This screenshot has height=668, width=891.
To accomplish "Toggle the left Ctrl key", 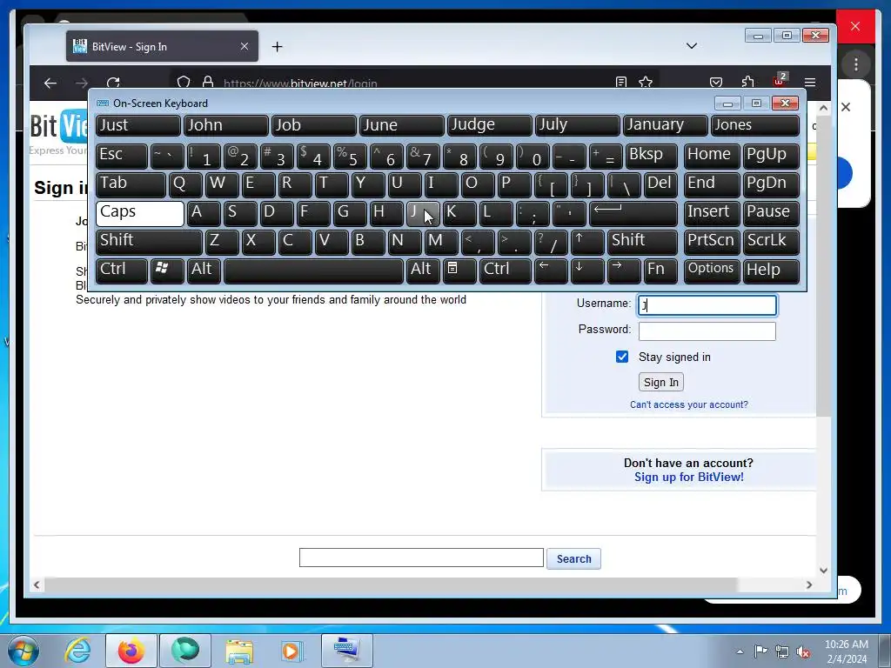I will tap(122, 271).
